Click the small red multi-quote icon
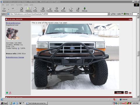The width and height of the screenshot is (140, 105). coord(130,93)
